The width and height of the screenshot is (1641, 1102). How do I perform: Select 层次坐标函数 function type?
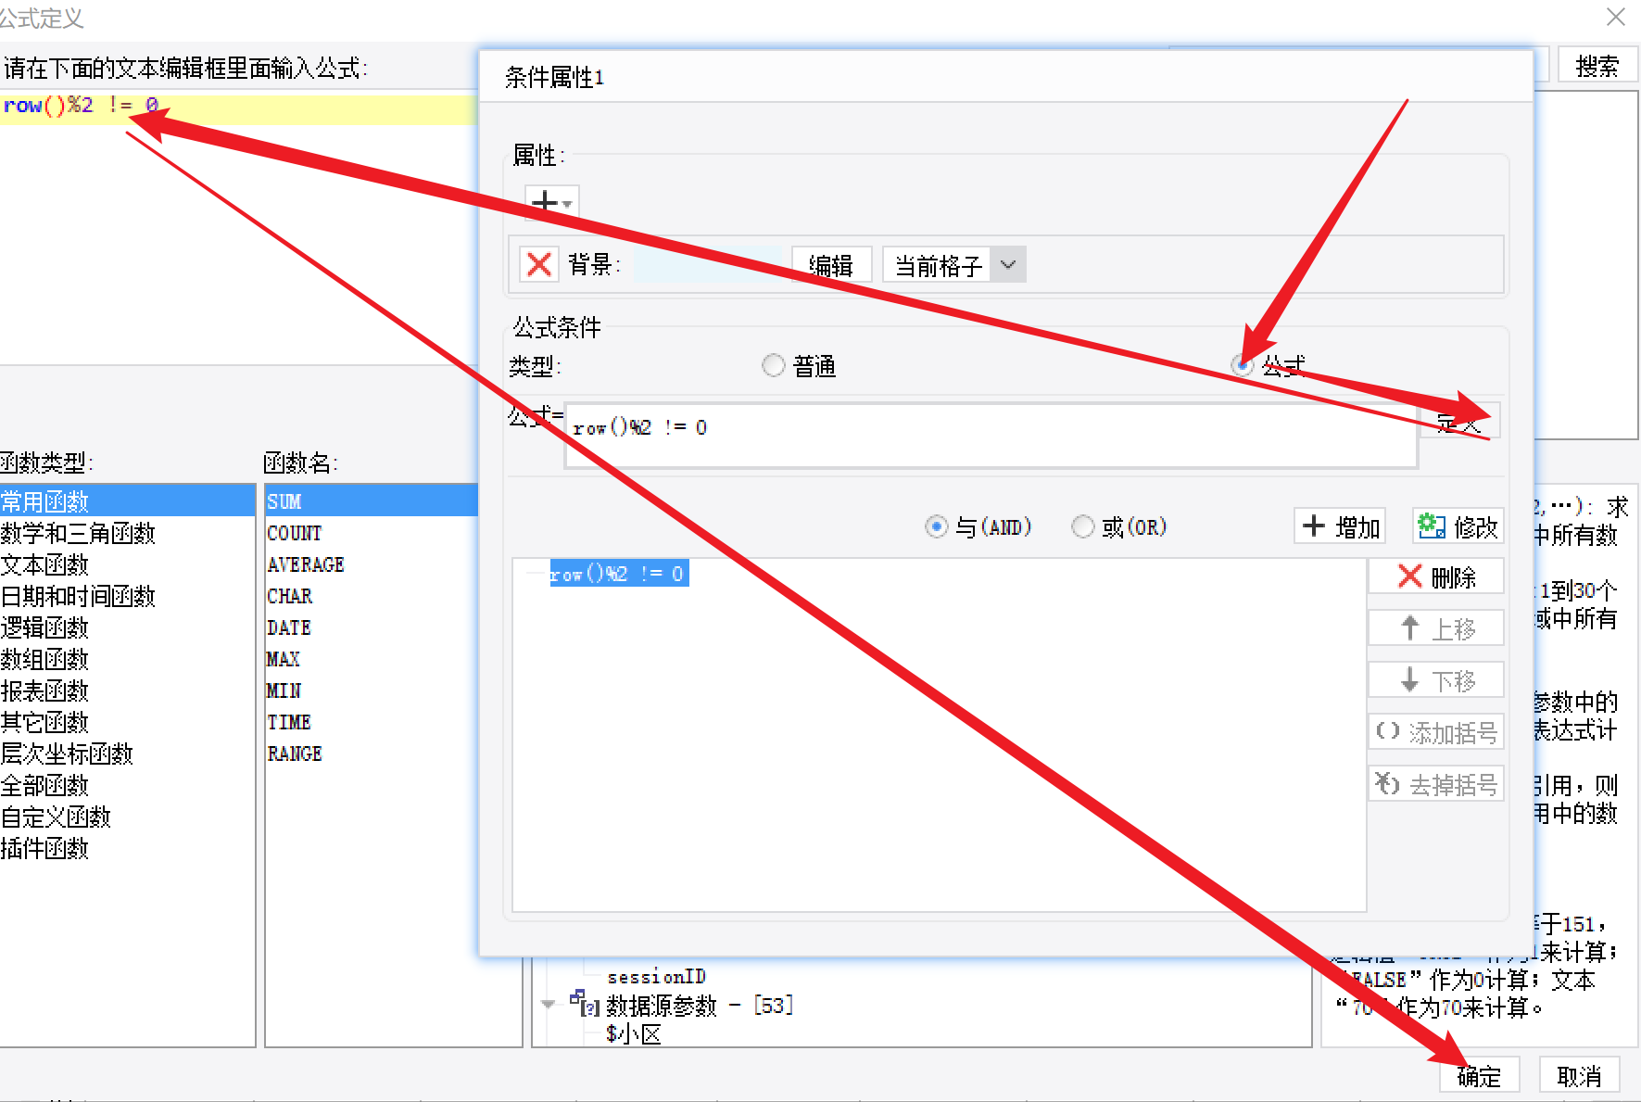(x=127, y=754)
